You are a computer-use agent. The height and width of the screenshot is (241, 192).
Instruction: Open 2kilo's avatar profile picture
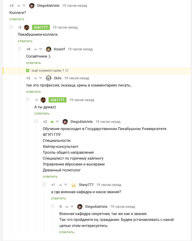(49, 78)
